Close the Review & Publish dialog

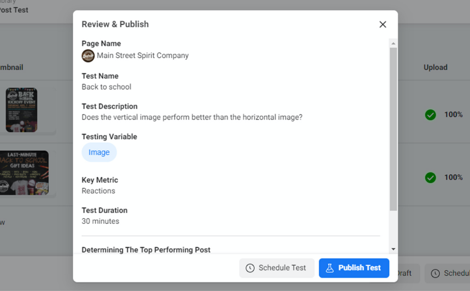coord(383,24)
